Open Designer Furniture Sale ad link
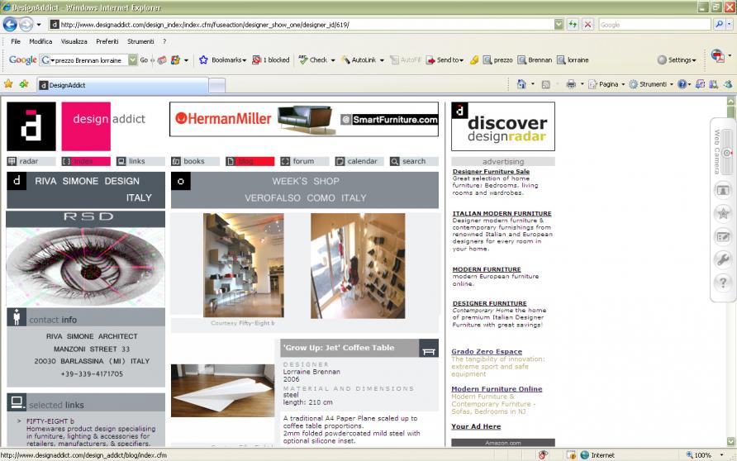Image resolution: width=737 pixels, height=461 pixels. [x=491, y=172]
